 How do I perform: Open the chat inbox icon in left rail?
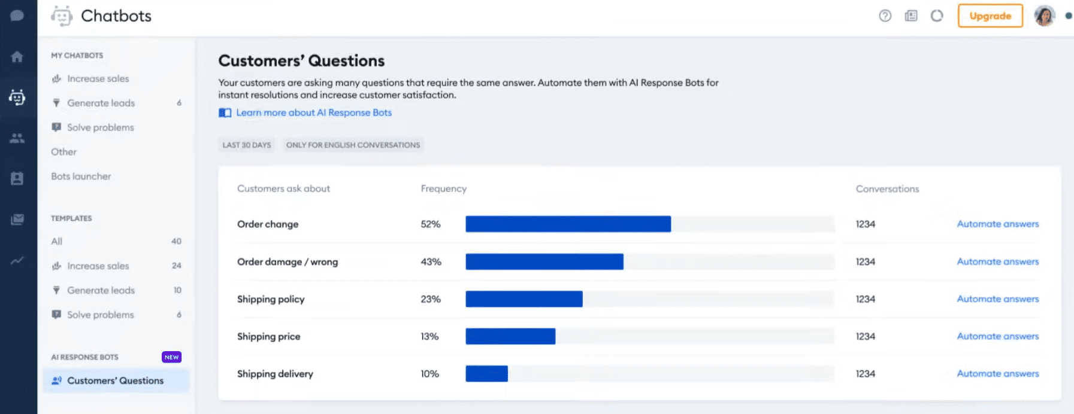[x=17, y=16]
